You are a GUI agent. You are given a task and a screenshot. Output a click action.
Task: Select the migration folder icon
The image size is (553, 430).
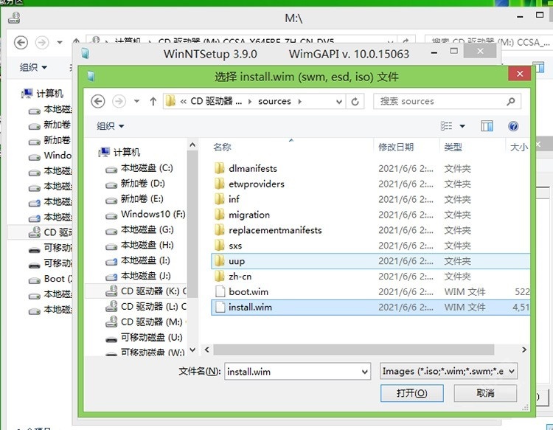click(220, 215)
